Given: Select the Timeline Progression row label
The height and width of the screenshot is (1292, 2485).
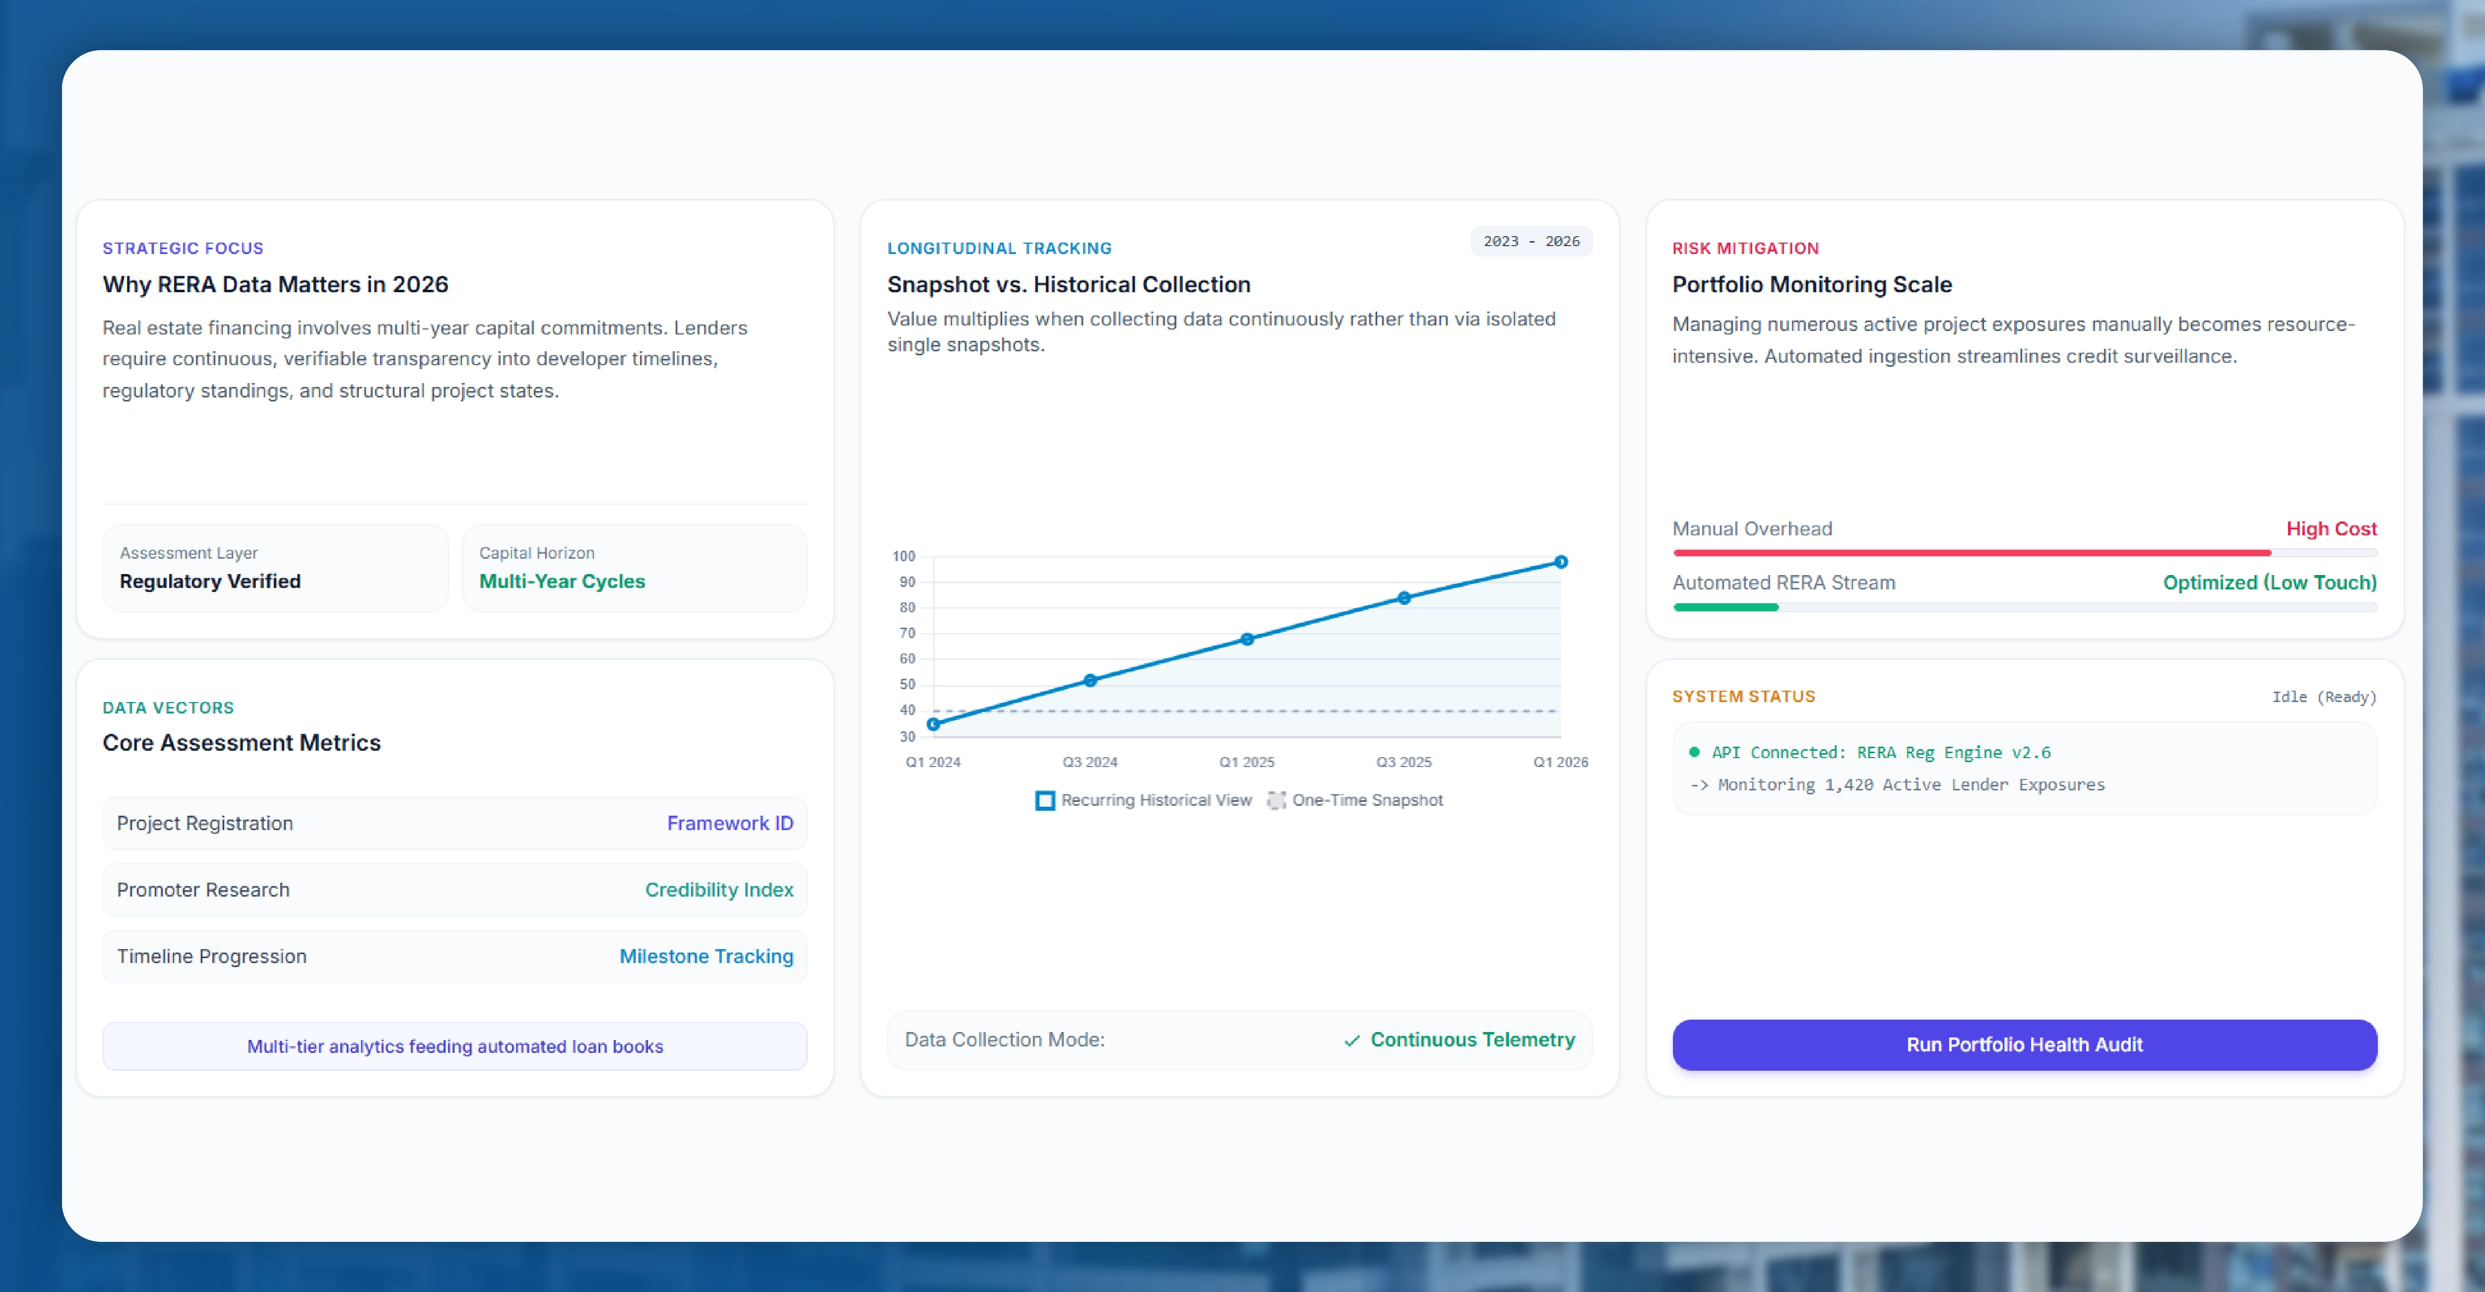Looking at the screenshot, I should (x=211, y=956).
